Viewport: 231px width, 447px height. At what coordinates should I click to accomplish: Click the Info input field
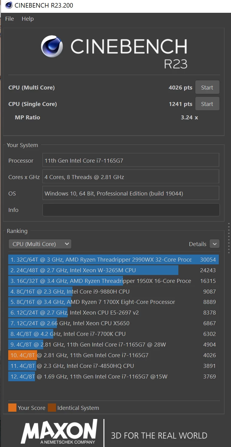[131, 210]
